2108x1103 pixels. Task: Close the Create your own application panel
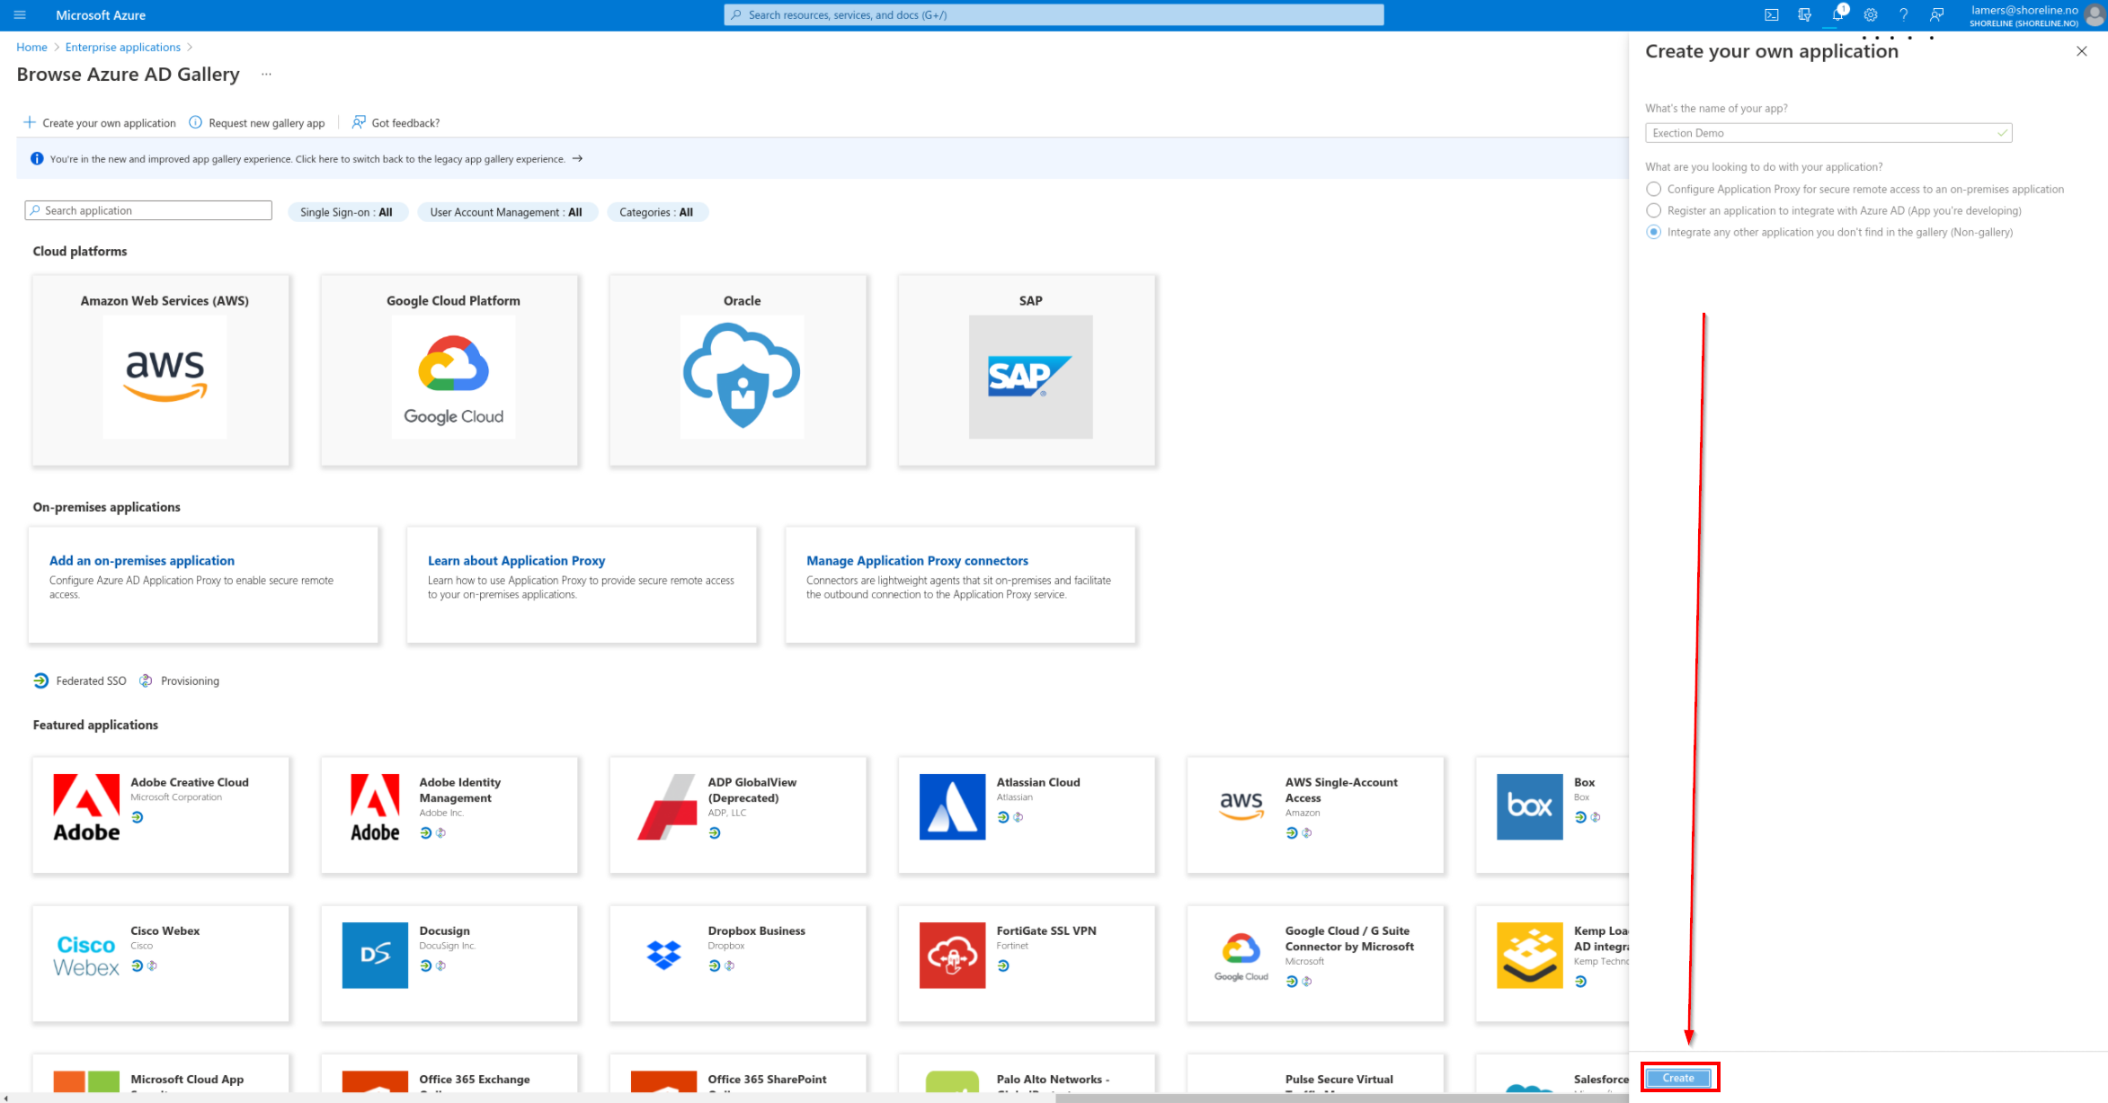pos(2082,51)
